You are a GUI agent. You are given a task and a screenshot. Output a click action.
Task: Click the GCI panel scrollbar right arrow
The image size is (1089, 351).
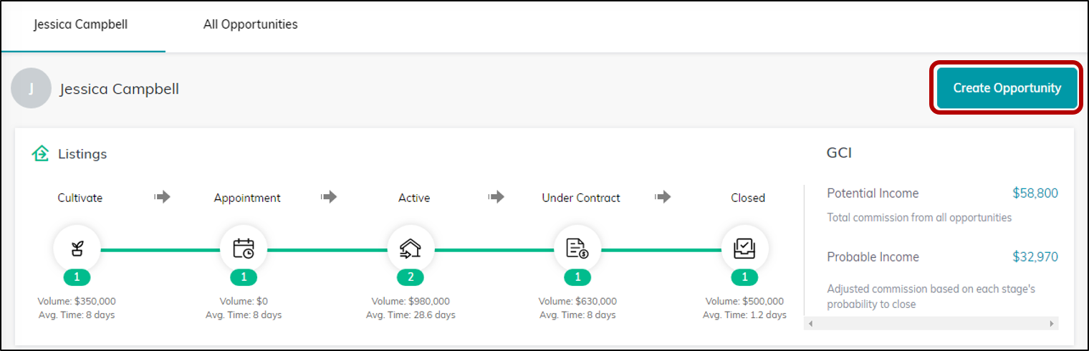[1052, 324]
